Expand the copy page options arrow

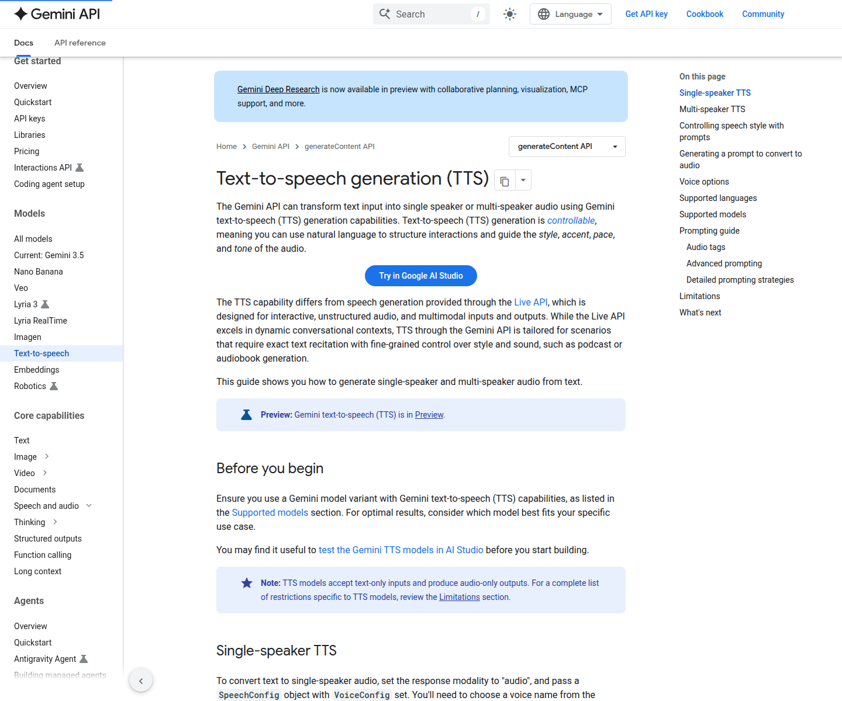[523, 181]
